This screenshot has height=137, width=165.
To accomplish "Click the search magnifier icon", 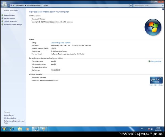I will (x=163, y=6).
